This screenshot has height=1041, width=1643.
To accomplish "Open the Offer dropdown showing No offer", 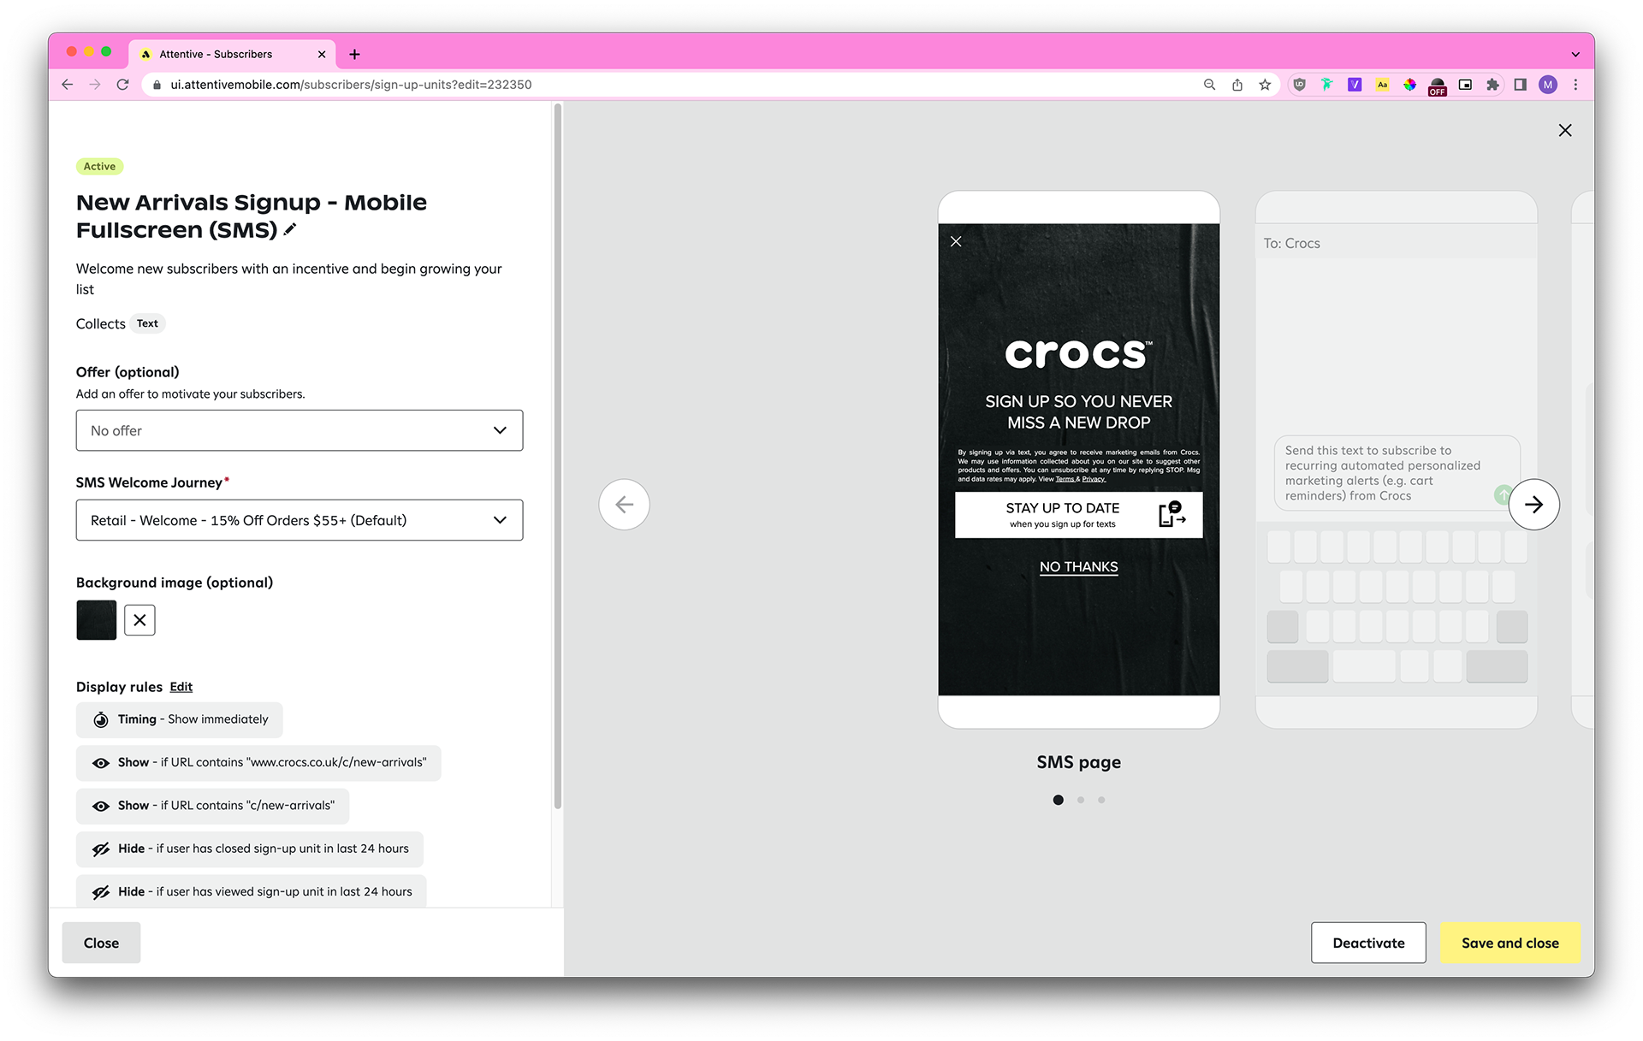I will 299,430.
